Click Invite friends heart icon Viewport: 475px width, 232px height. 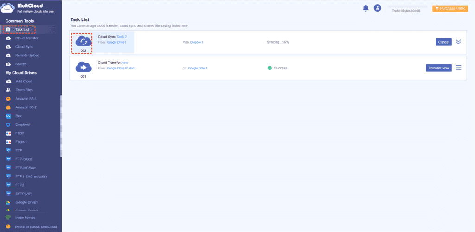pos(8,218)
